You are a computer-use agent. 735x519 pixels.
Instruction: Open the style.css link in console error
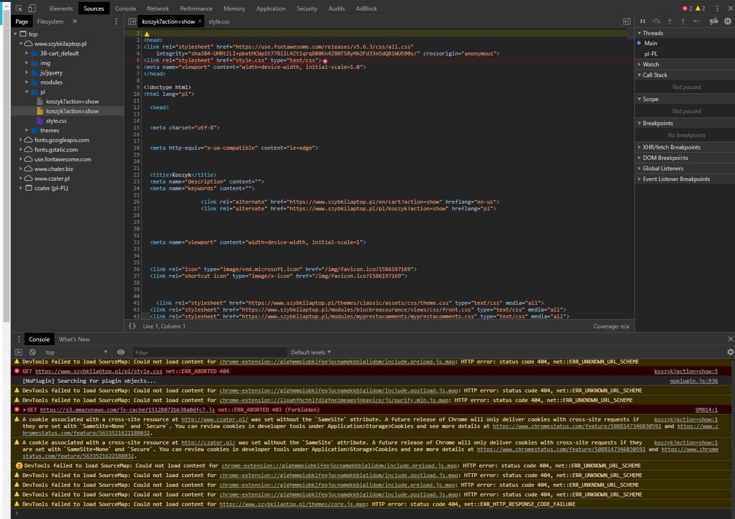coord(99,371)
